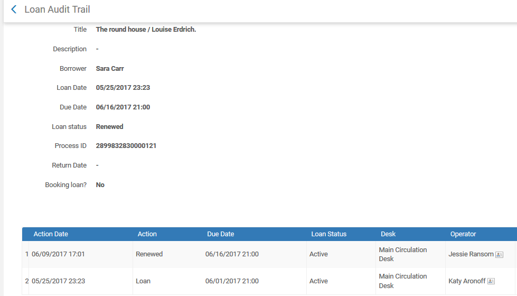517x296 pixels.
Task: Open the contact card icon beside Jessie Ransom
Action: tap(499, 255)
